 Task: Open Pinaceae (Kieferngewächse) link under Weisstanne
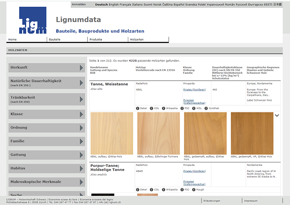click(x=194, y=101)
